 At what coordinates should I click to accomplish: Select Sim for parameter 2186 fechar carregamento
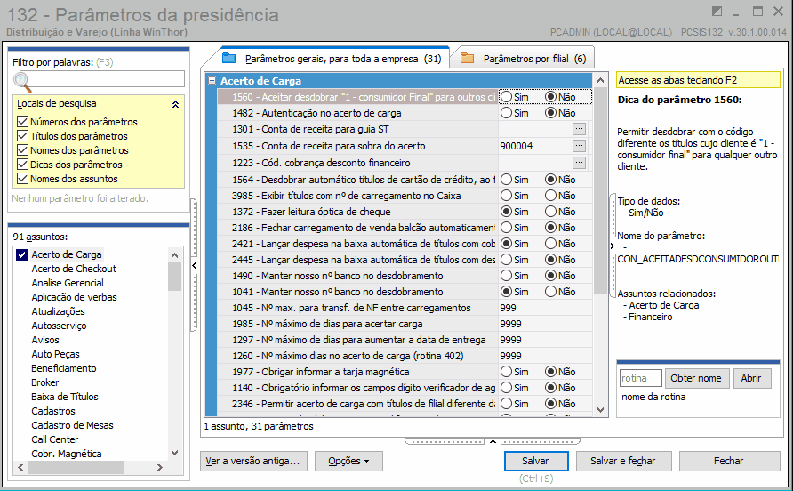(506, 228)
